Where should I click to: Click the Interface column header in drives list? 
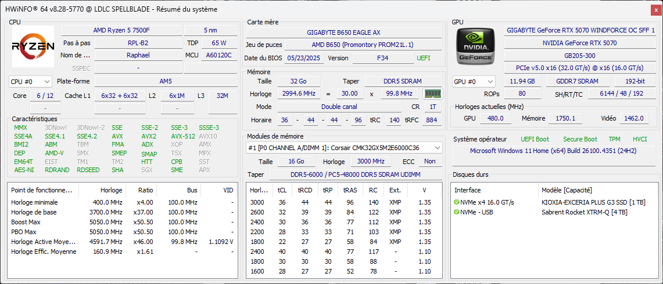494,190
